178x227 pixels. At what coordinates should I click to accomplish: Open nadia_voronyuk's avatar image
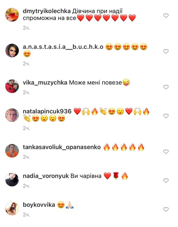12,180
